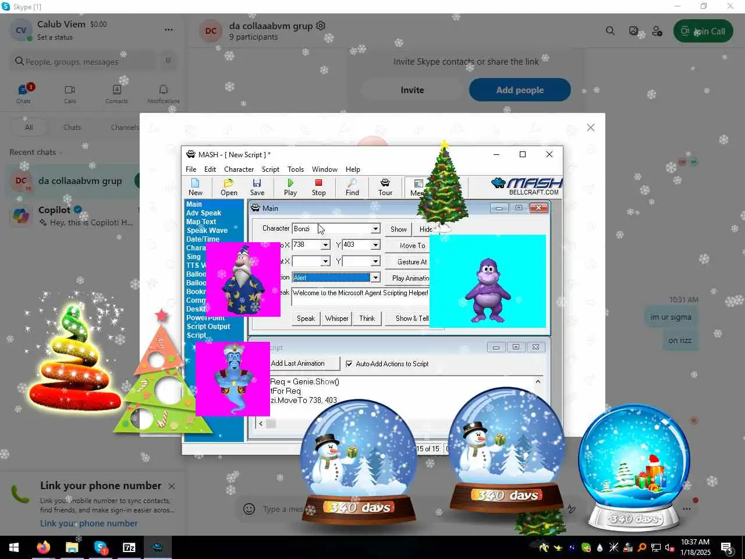Switch to the Chats filter tab
This screenshot has width=745, height=559.
click(72, 128)
